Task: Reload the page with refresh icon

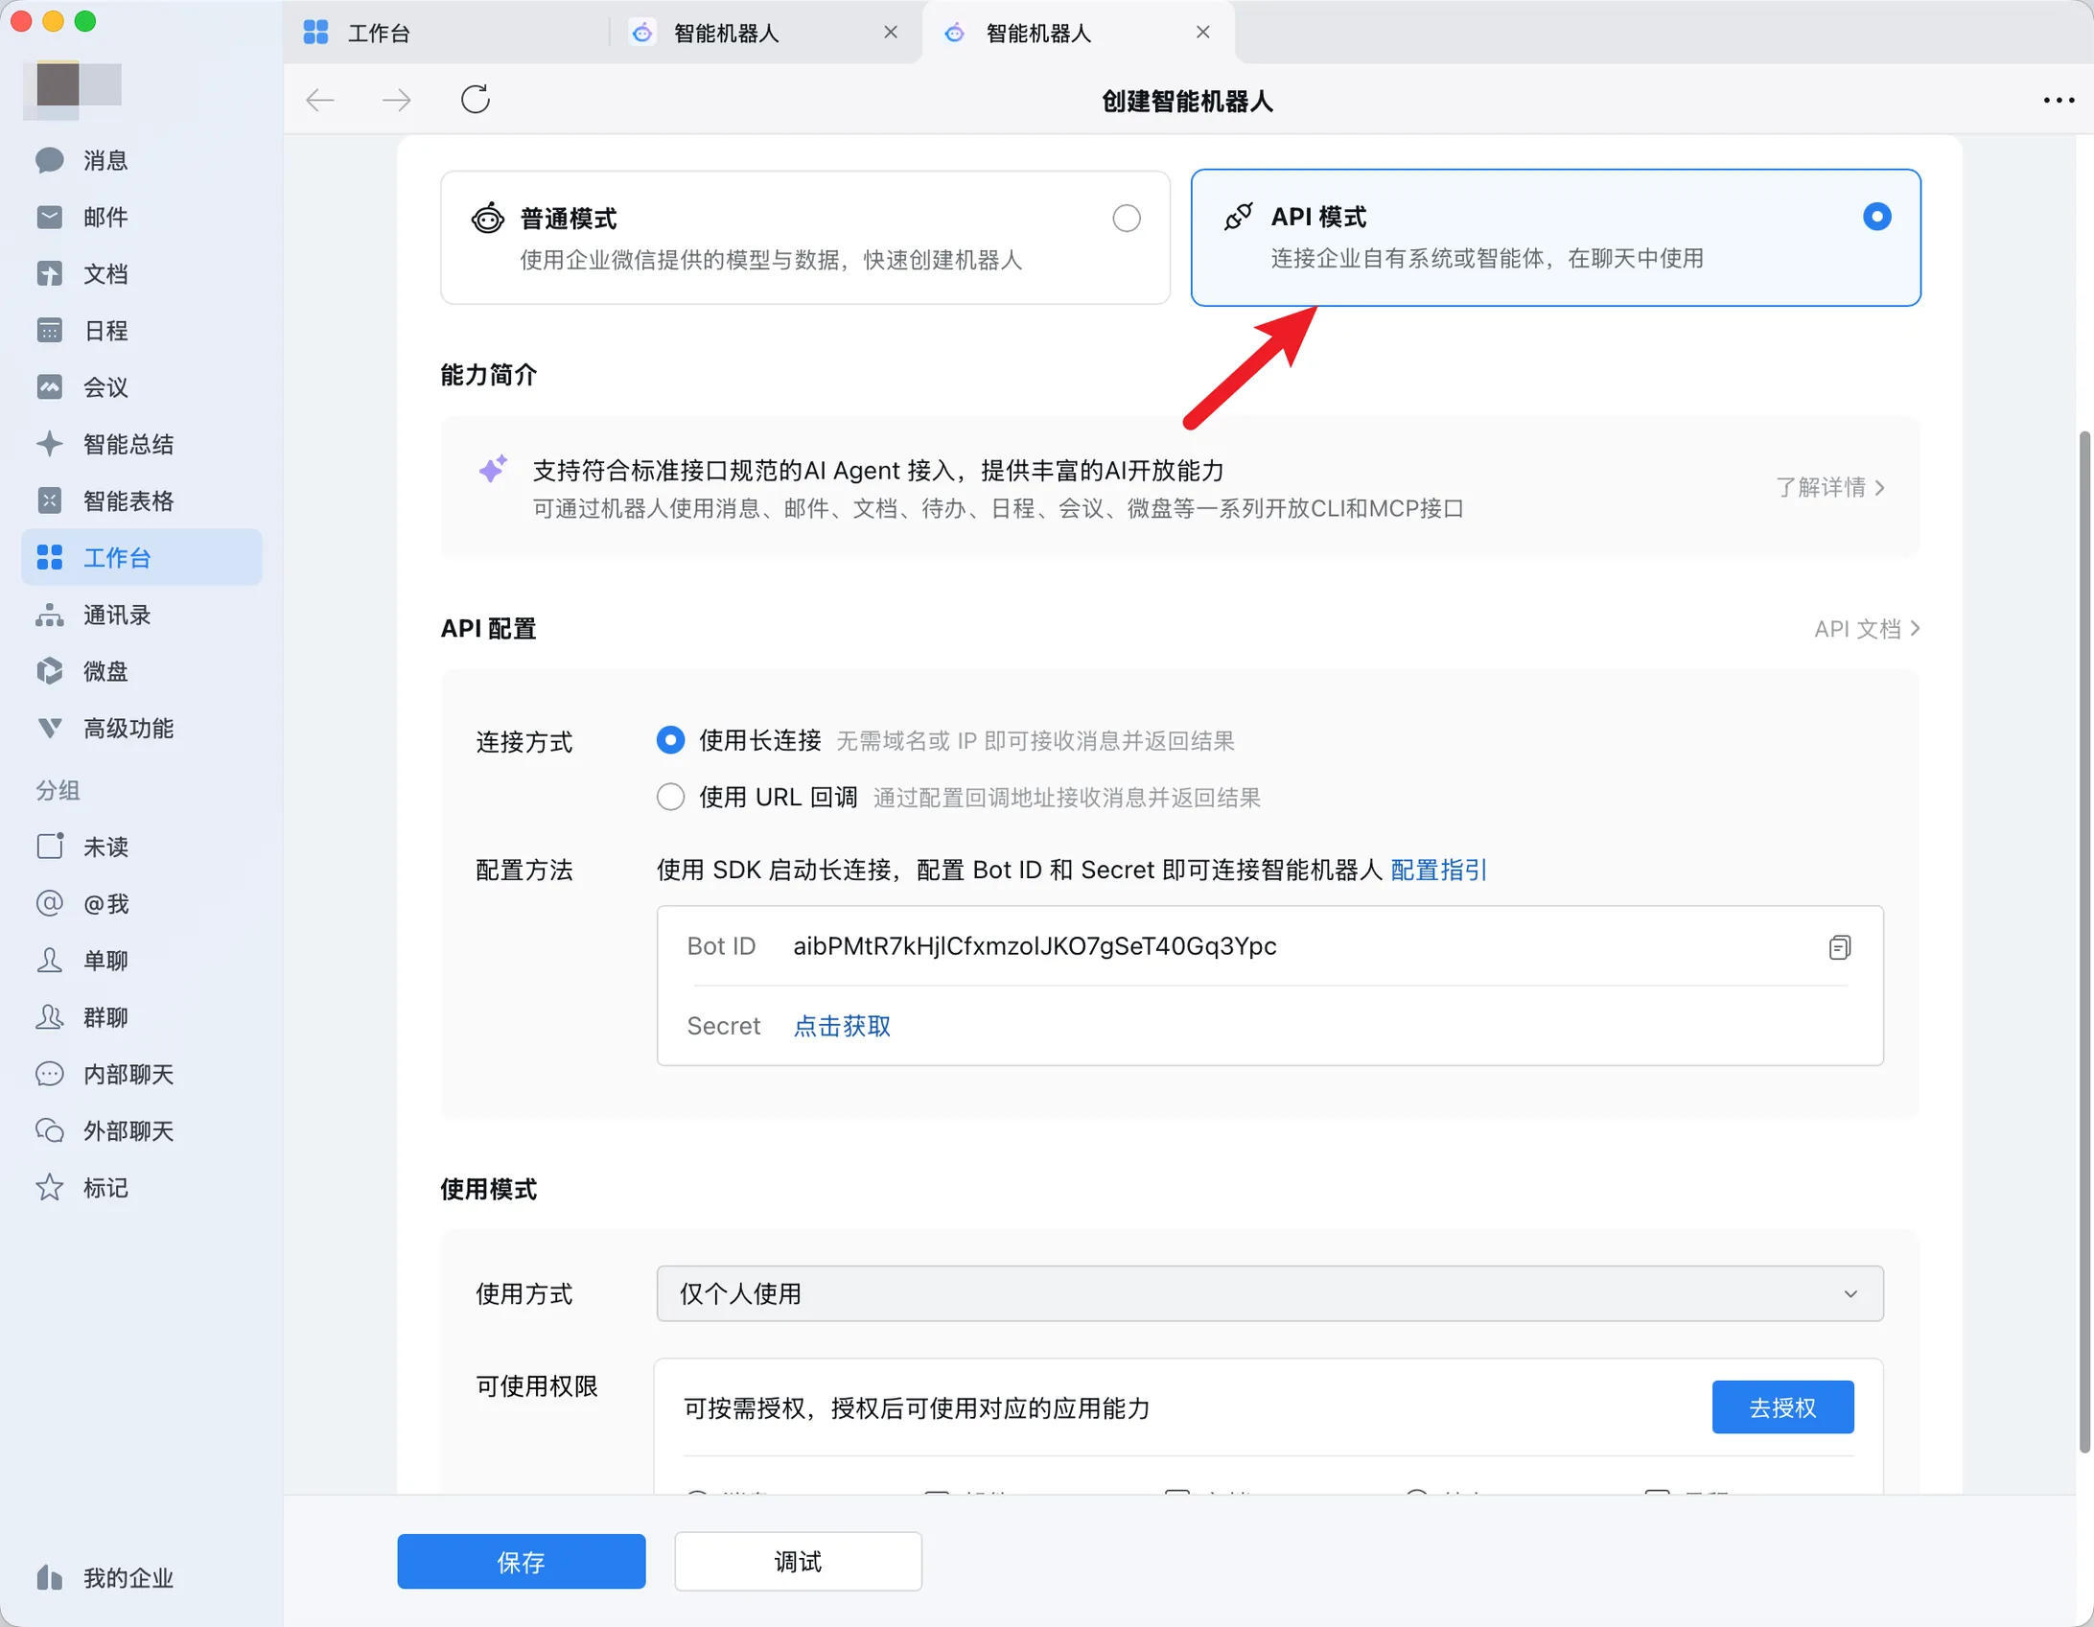Action: point(476,99)
